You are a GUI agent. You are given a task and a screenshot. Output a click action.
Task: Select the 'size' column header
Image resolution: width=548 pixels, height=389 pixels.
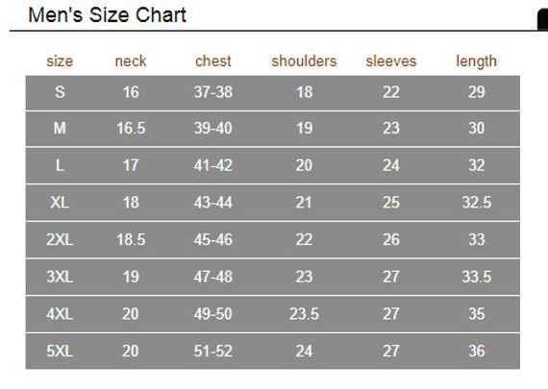(x=60, y=61)
